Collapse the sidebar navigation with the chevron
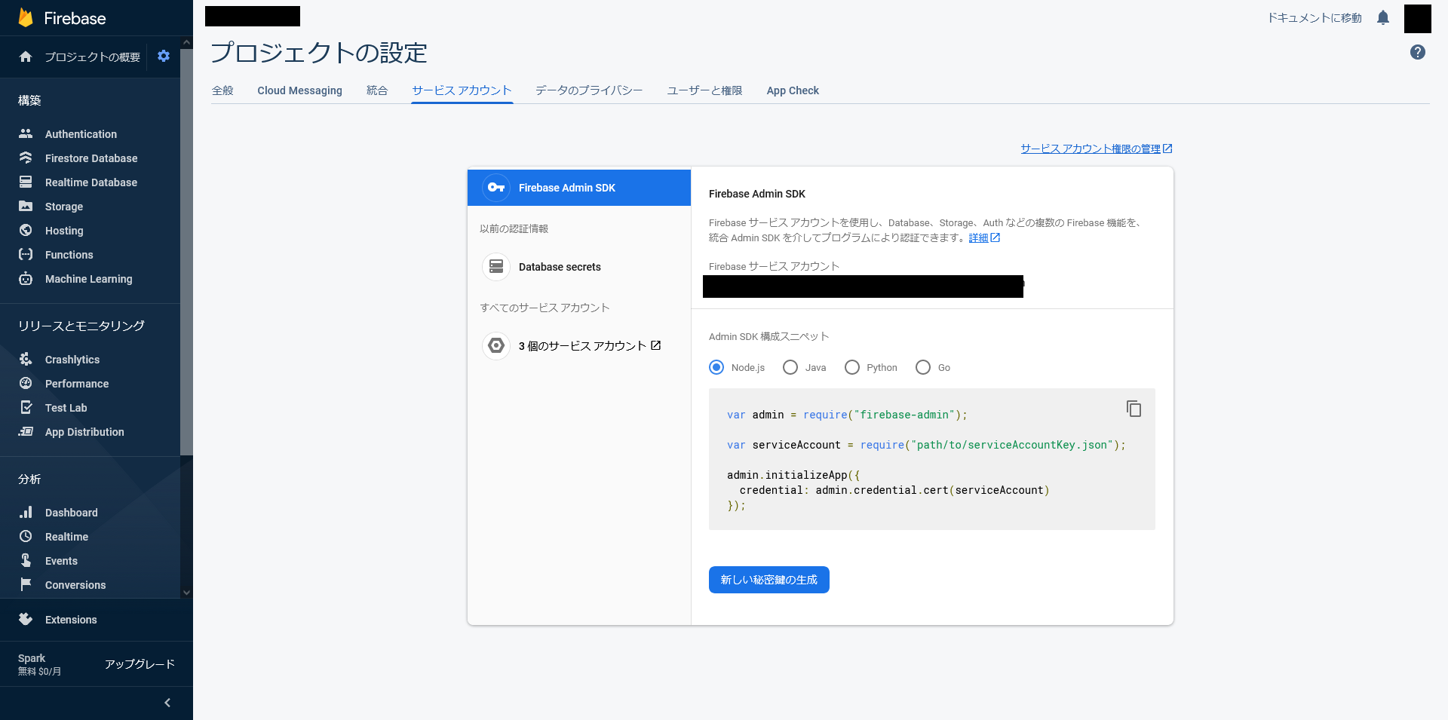 (167, 703)
